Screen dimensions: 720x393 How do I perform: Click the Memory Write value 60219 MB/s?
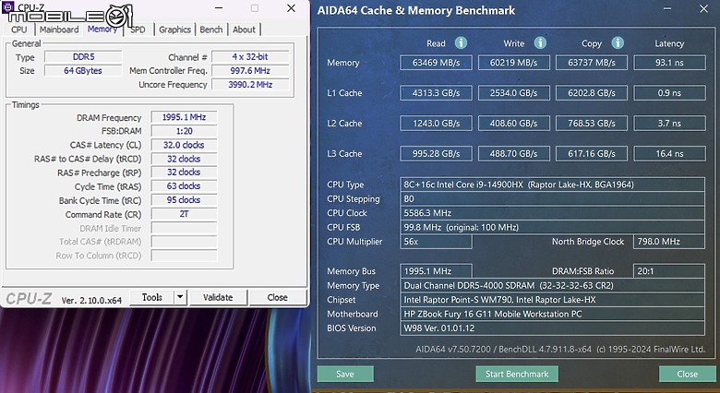click(514, 63)
